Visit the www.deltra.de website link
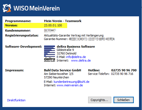Image resolution: width=142 pixels, height=110 pixels. click(x=81, y=60)
